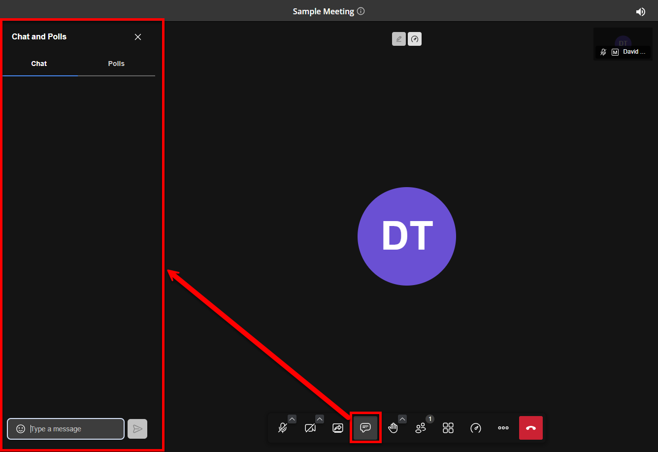658x452 pixels.
Task: Raise your hand
Action: click(x=393, y=428)
